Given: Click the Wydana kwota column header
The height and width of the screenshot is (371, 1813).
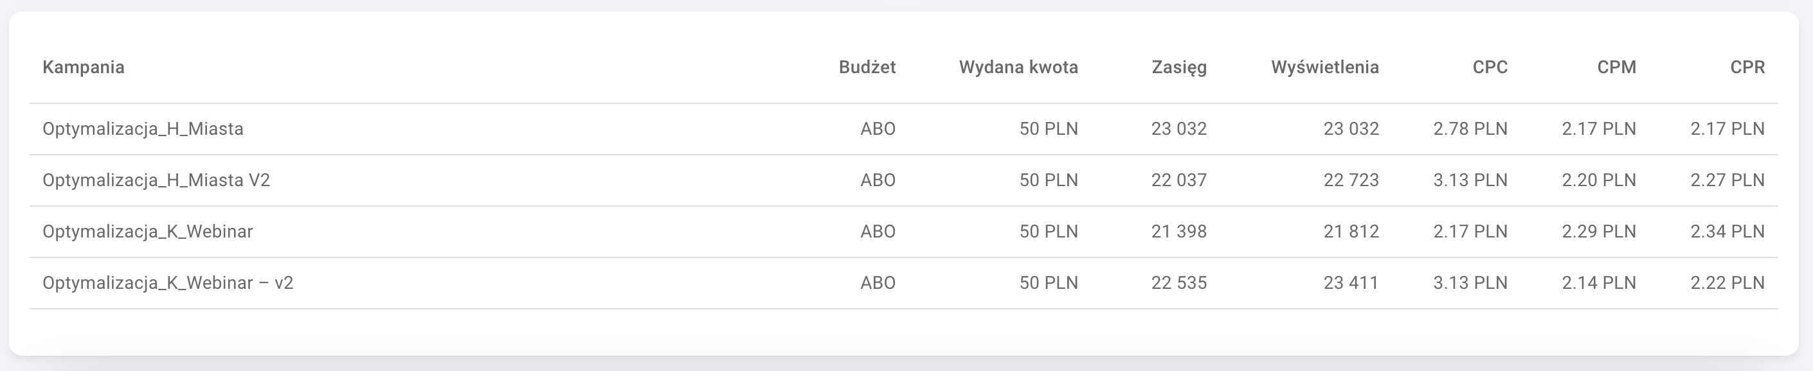Looking at the screenshot, I should (1018, 67).
